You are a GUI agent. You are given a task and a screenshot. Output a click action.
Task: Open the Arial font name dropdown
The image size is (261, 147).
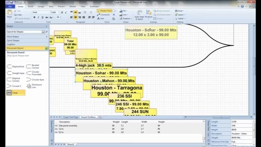click(x=50, y=12)
